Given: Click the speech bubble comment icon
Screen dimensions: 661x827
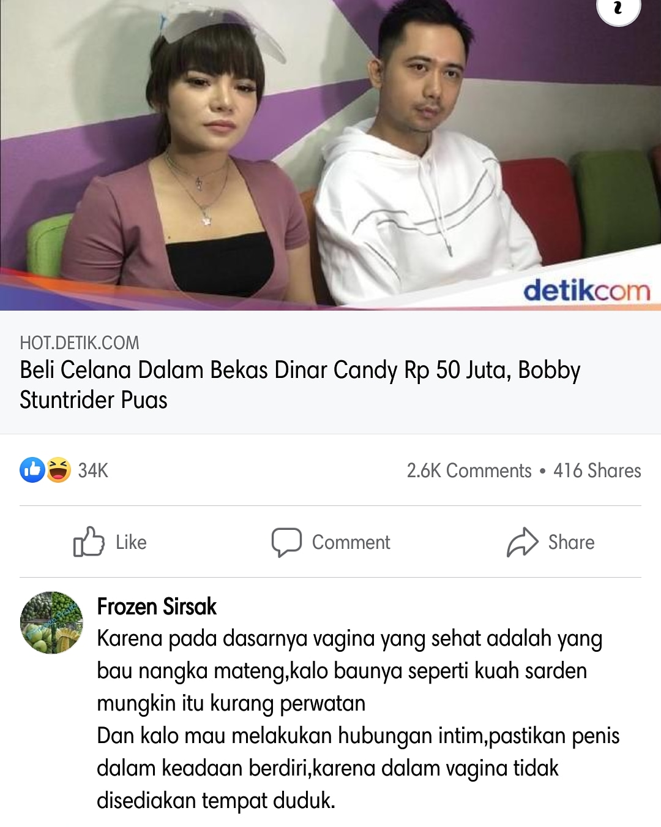Looking at the screenshot, I should (x=286, y=542).
